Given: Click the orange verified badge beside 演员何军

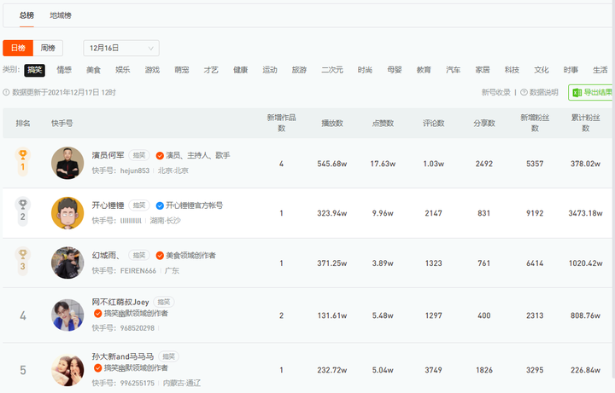Looking at the screenshot, I should pyautogui.click(x=160, y=156).
